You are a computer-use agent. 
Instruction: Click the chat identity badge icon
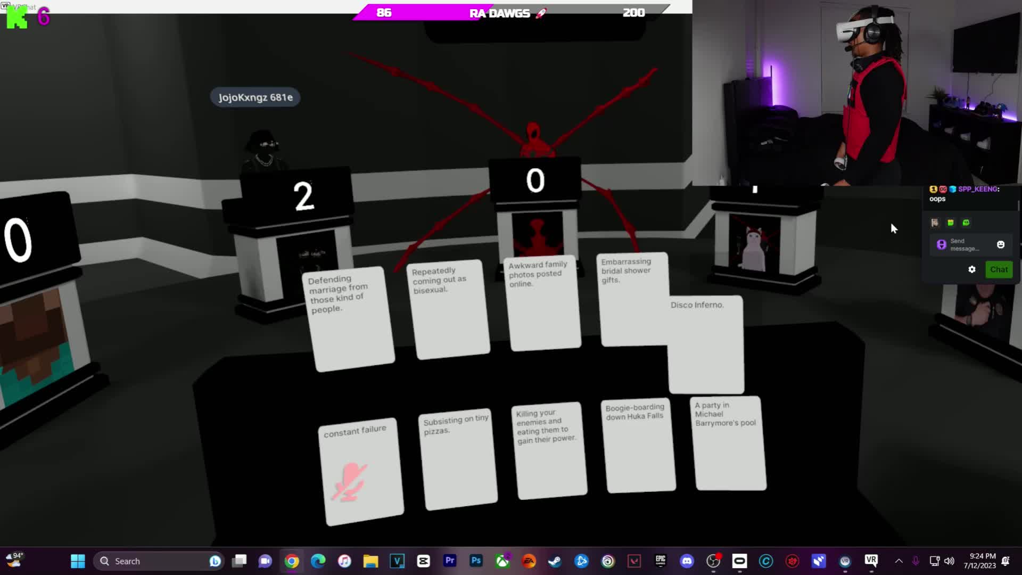(941, 244)
